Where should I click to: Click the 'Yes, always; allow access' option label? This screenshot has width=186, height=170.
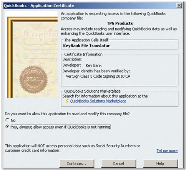tap(60, 127)
